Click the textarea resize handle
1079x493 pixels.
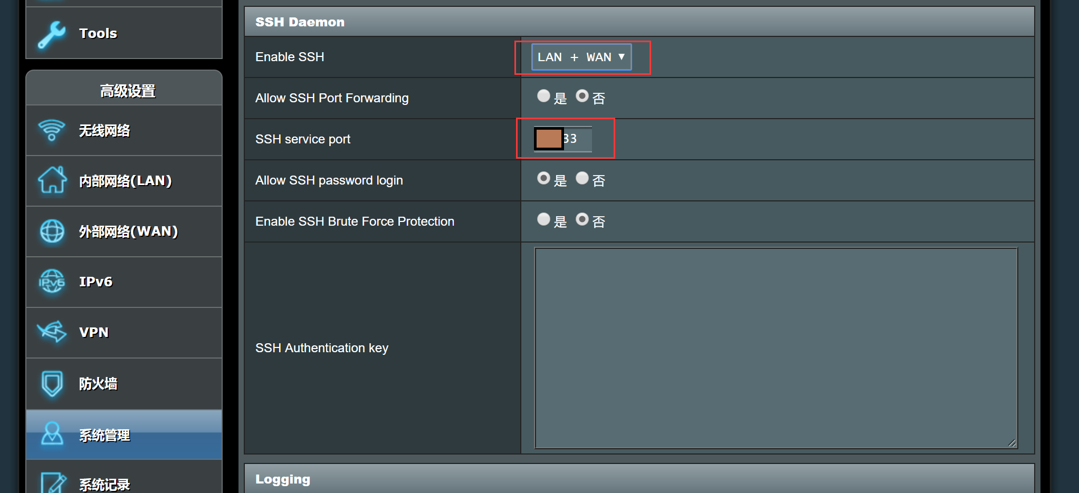[x=1012, y=443]
